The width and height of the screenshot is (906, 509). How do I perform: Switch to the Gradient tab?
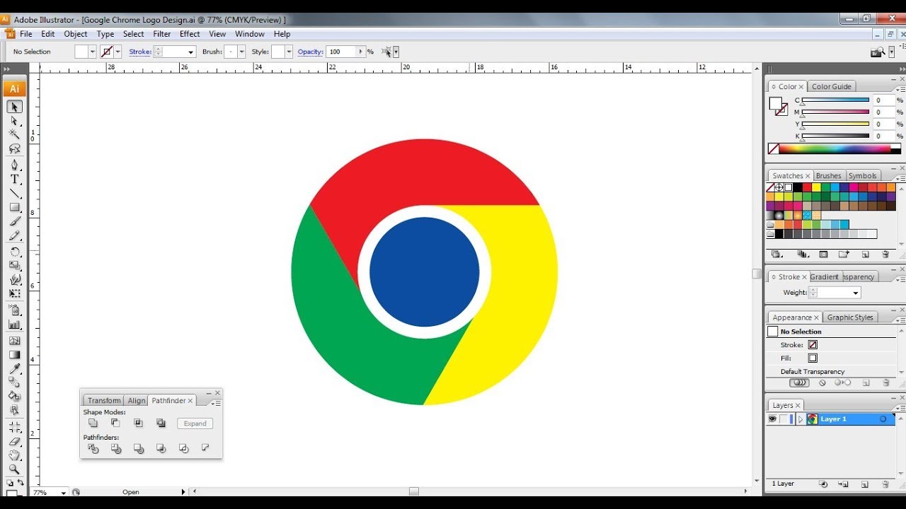[x=825, y=277]
